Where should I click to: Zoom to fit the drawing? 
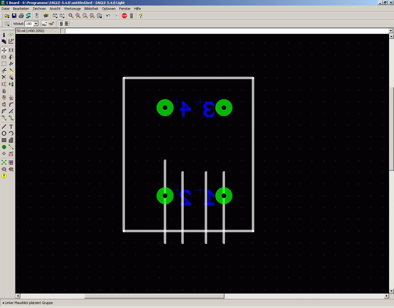71,16
